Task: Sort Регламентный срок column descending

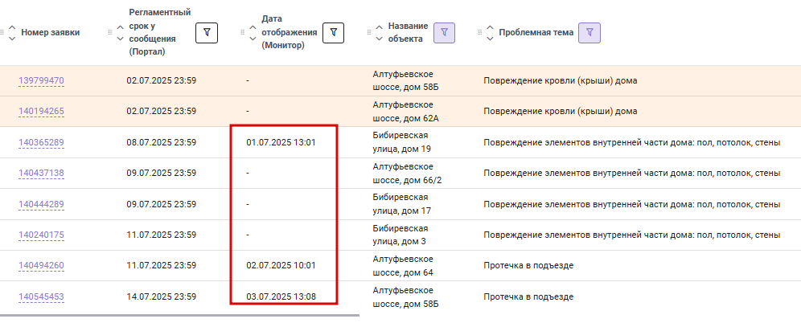Action: click(121, 39)
